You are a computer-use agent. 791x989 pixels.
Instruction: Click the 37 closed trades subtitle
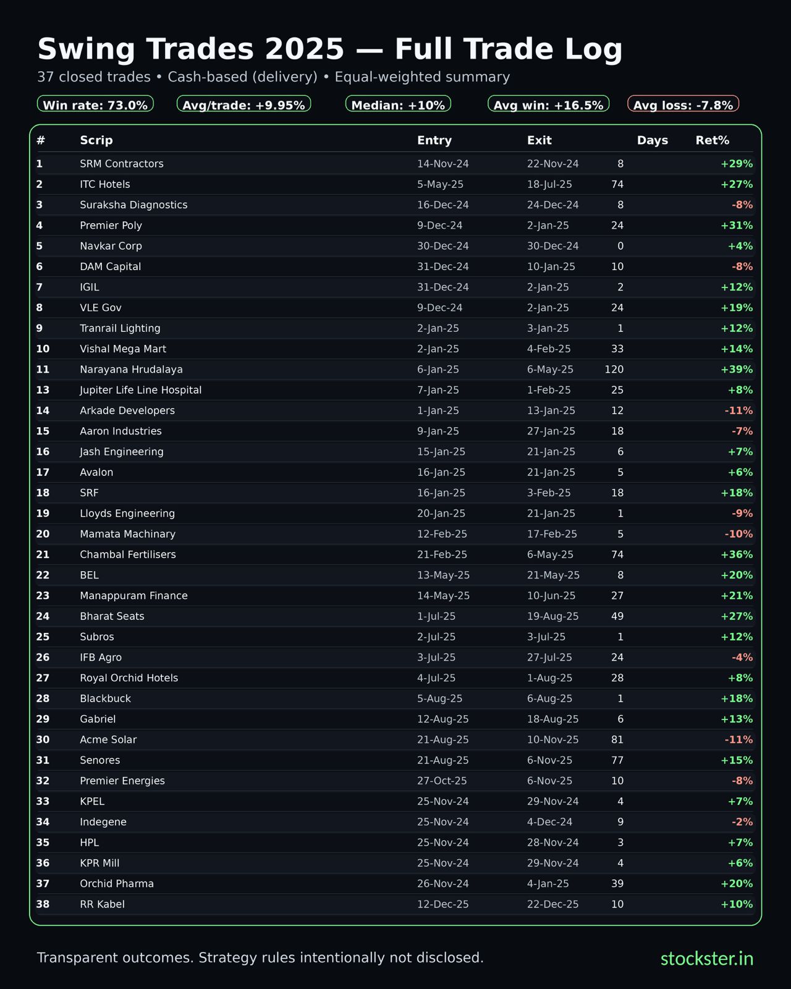pyautogui.click(x=274, y=77)
